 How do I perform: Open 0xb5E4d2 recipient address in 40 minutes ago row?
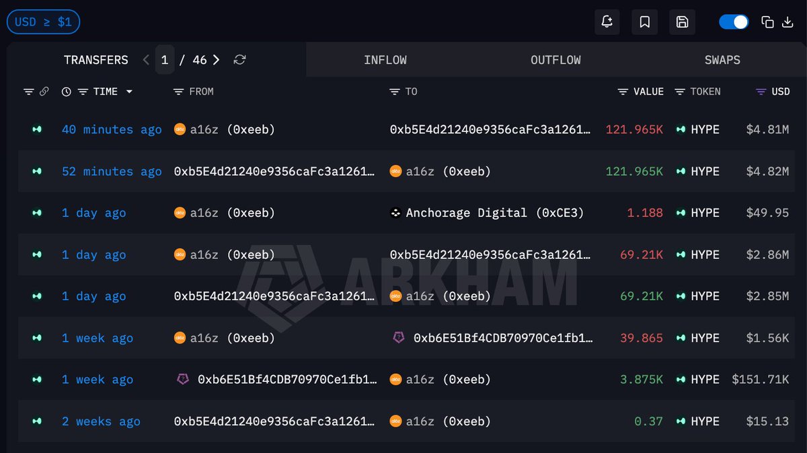pyautogui.click(x=491, y=130)
